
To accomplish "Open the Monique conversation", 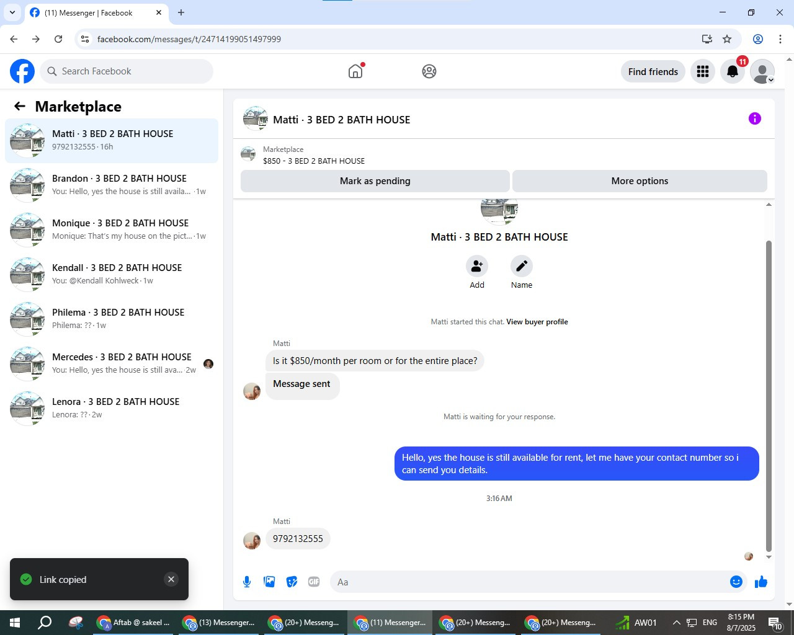I will click(112, 230).
